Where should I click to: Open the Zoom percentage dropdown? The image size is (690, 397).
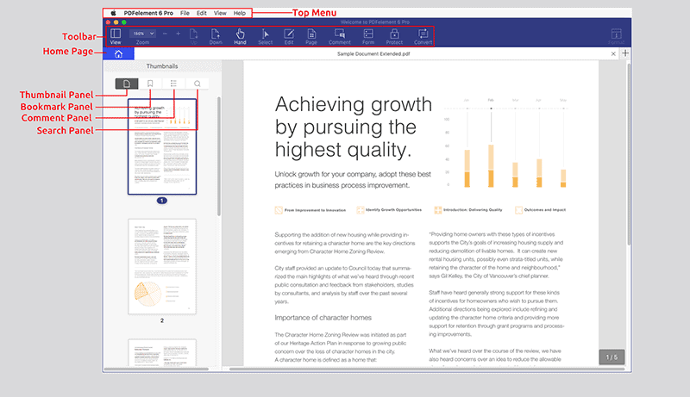pyautogui.click(x=142, y=34)
